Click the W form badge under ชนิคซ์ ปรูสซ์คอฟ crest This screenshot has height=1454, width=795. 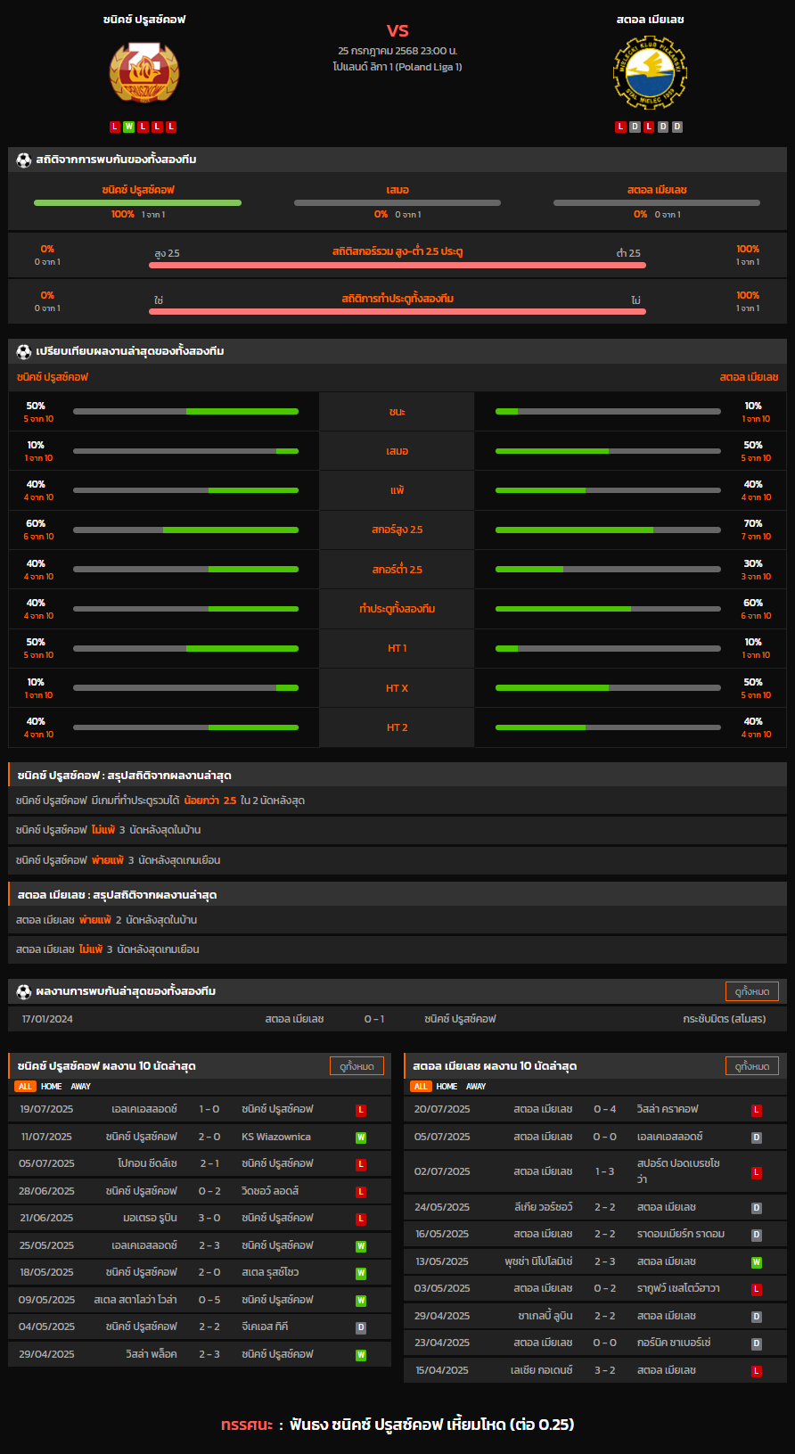129,127
